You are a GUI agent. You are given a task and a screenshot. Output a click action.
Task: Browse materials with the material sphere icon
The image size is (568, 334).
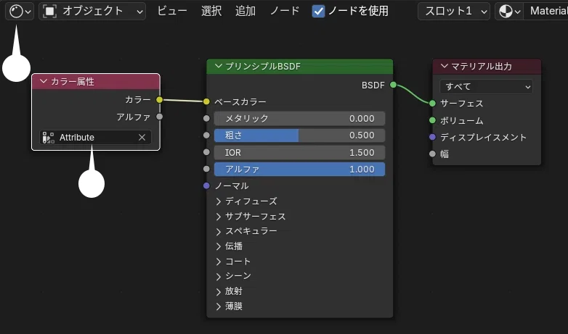click(509, 11)
